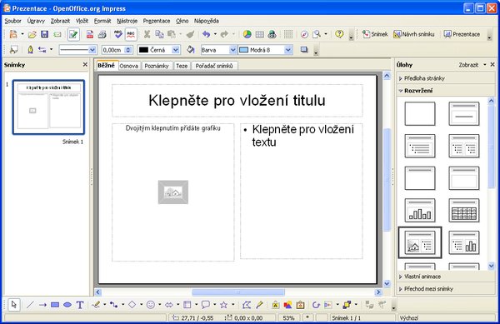
Task: Insert a table with the Table icon
Action: [x=259, y=34]
